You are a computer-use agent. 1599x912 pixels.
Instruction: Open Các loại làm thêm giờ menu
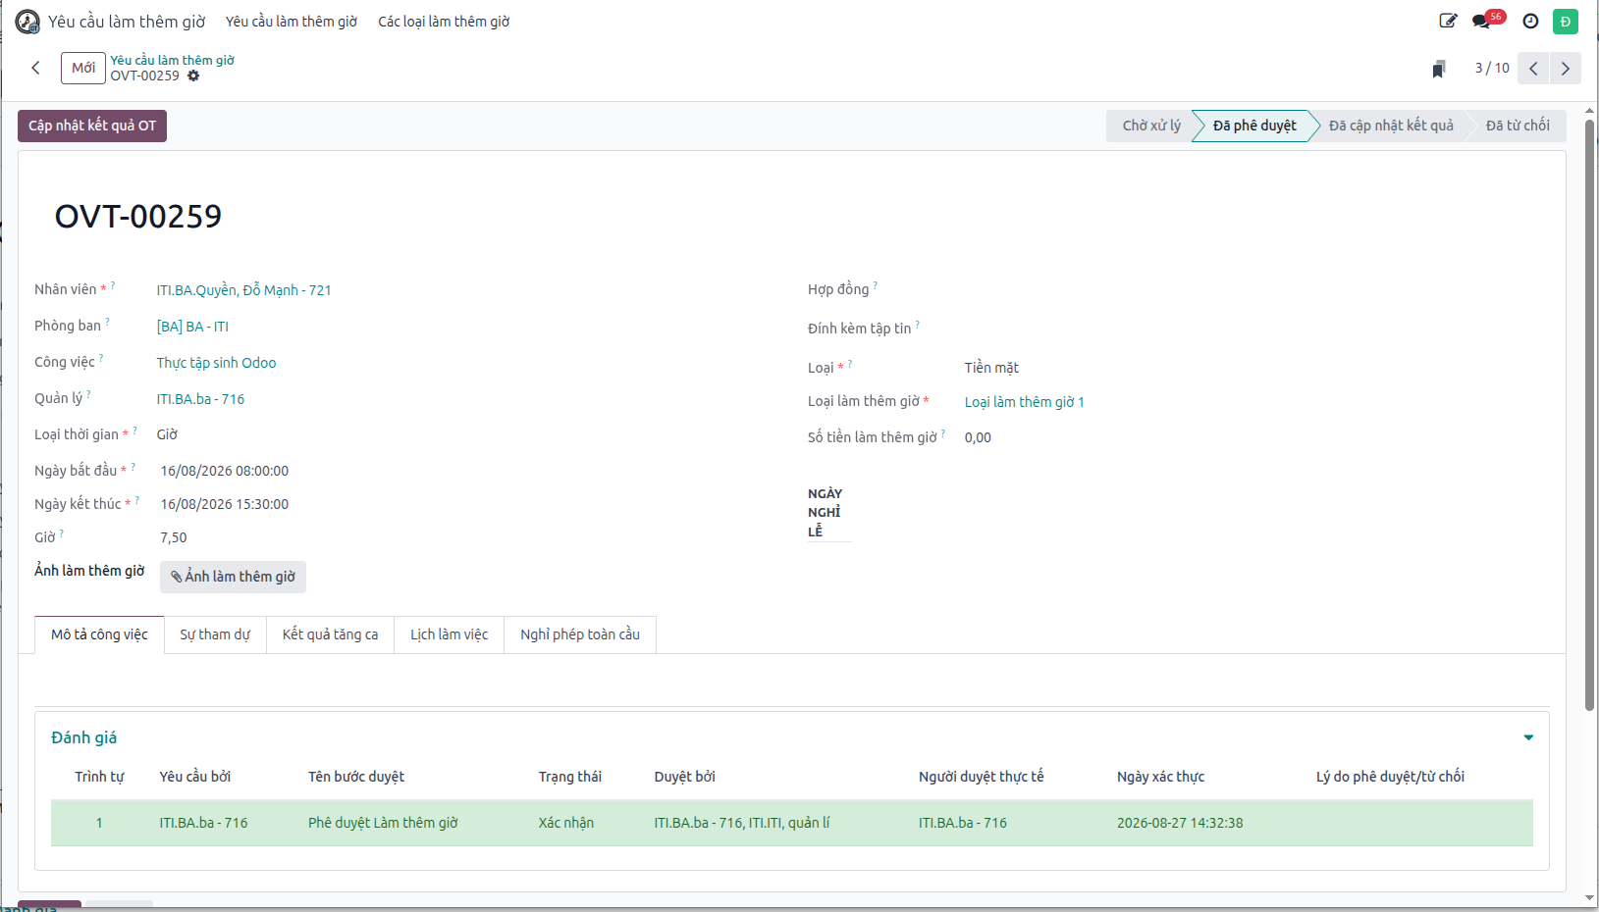444,22
